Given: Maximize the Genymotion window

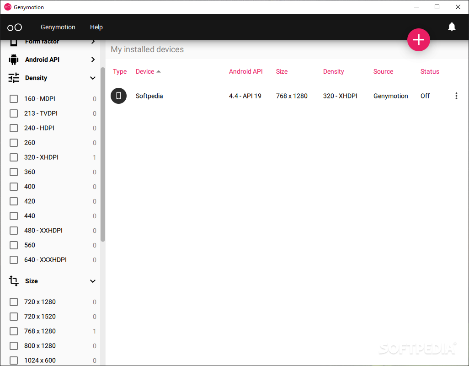Looking at the screenshot, I should tap(437, 7).
